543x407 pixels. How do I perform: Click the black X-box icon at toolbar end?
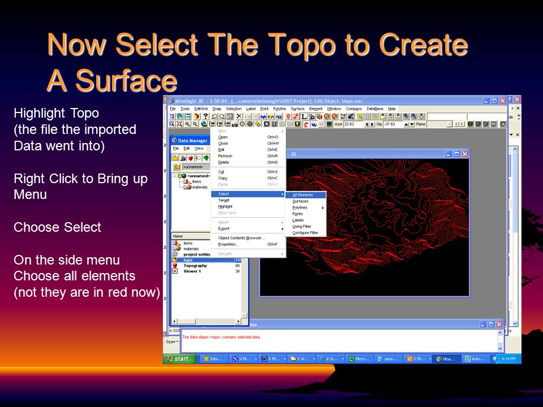click(503, 124)
